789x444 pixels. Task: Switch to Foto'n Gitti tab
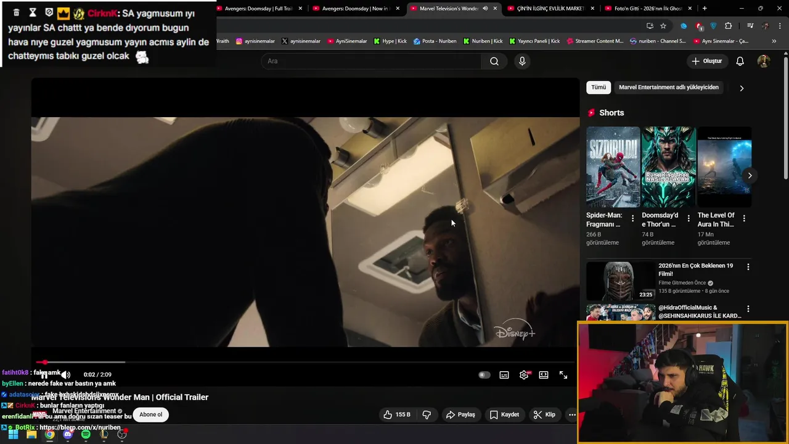click(648, 9)
